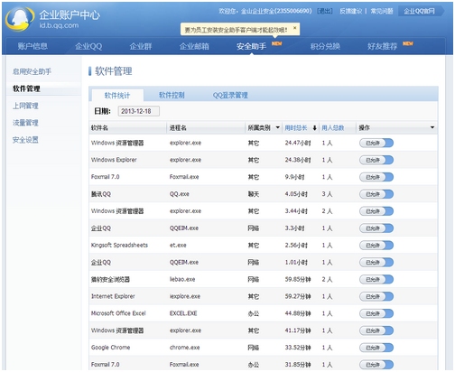This screenshot has width=455, height=372.
Task: Open the 所属类别 filter dropdown
Action: tap(278, 127)
